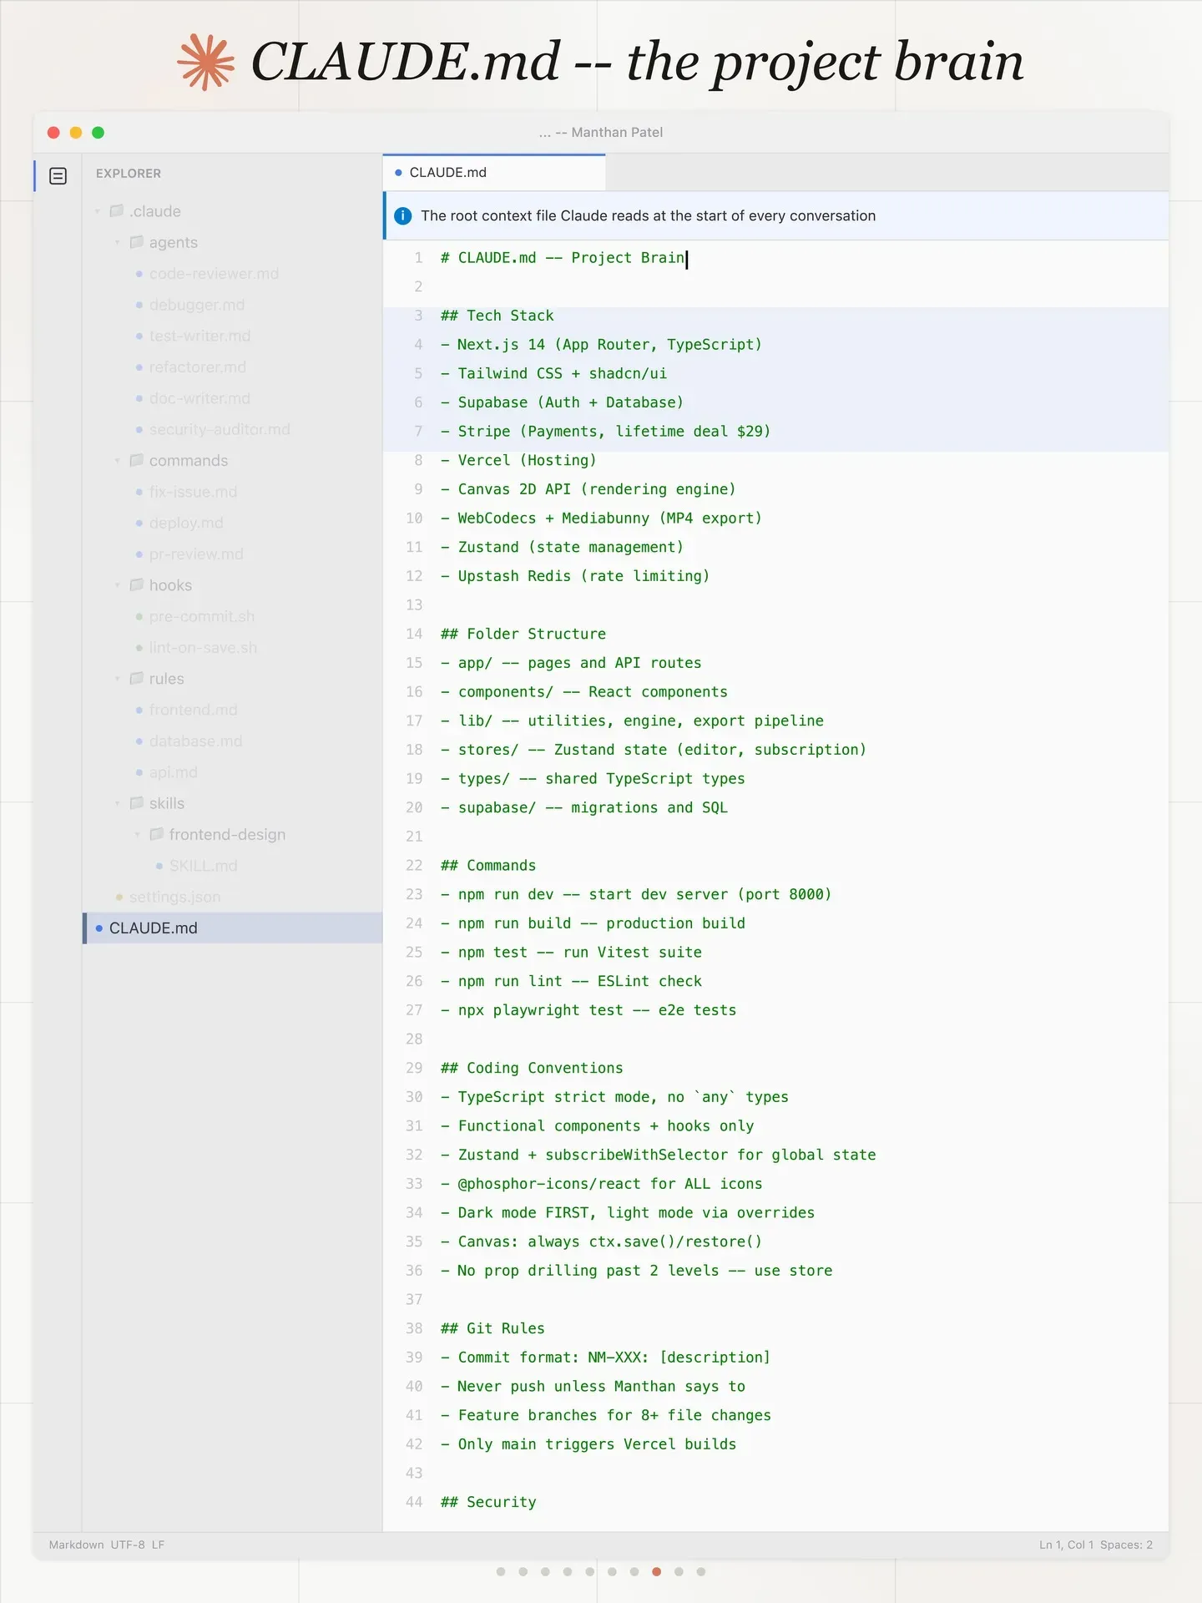Click the rules folder icon
The width and height of the screenshot is (1202, 1603).
(137, 679)
